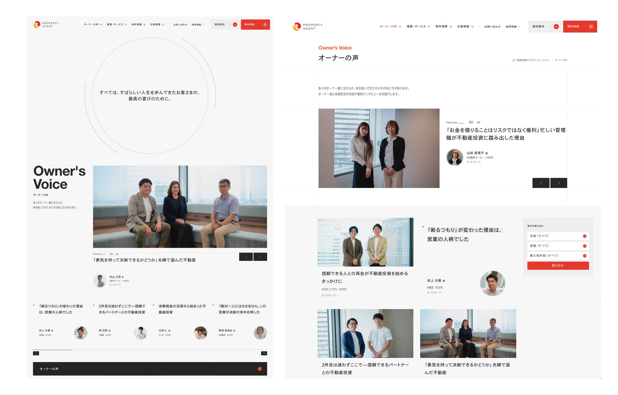Image resolution: width=618 pixels, height=395 pixels.
Task: Click small left arrow of testimonial carousel
Action: click(x=36, y=353)
